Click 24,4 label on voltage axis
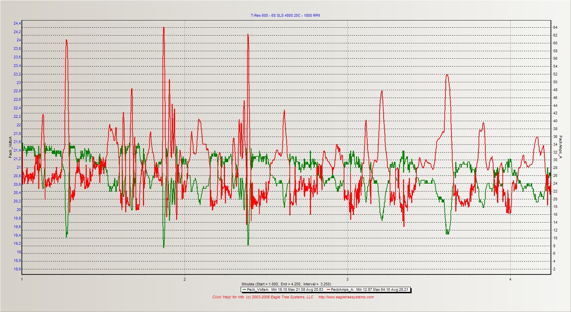The width and height of the screenshot is (571, 312). point(17,23)
